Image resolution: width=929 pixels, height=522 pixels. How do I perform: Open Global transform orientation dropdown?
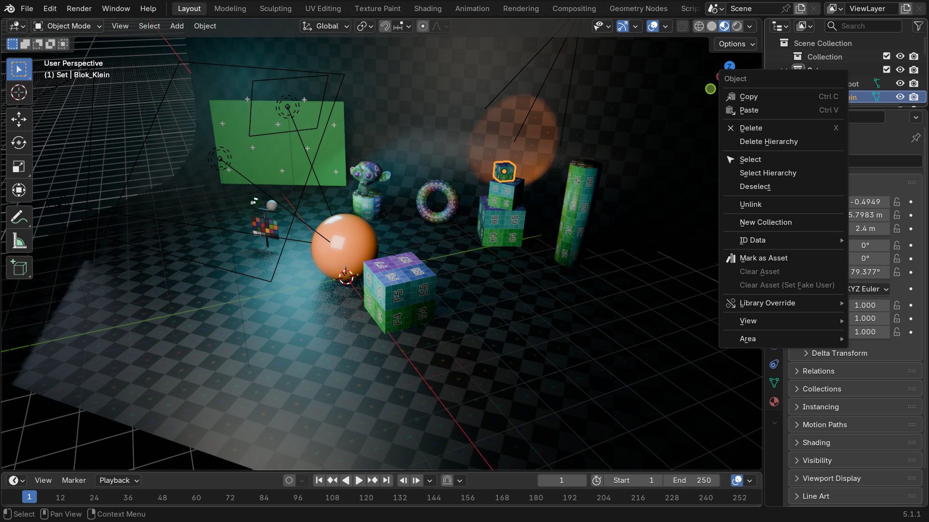pyautogui.click(x=326, y=26)
